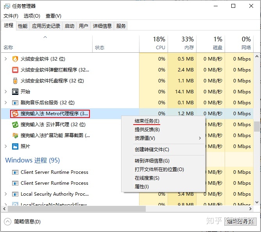Click the horizontal scrollbar left arrow
261x232 pixels.
point(4,209)
